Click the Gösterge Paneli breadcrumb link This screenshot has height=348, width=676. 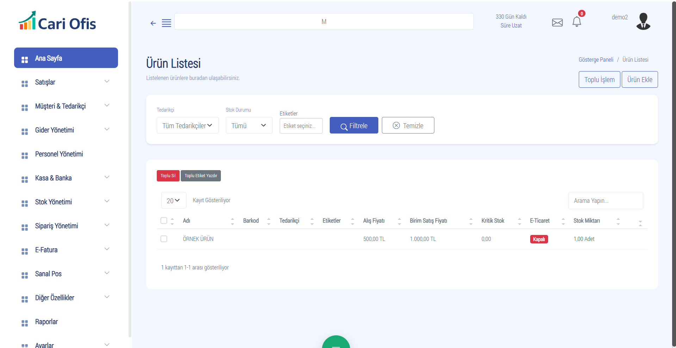[x=596, y=60]
